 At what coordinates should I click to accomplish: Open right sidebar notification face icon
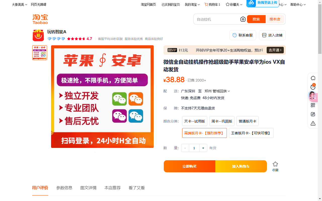(313, 87)
